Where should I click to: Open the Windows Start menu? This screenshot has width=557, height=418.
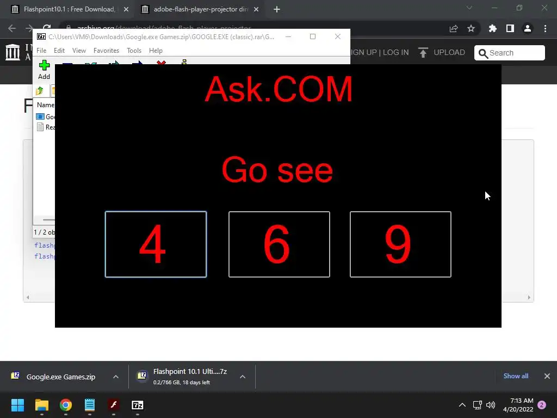(x=17, y=405)
